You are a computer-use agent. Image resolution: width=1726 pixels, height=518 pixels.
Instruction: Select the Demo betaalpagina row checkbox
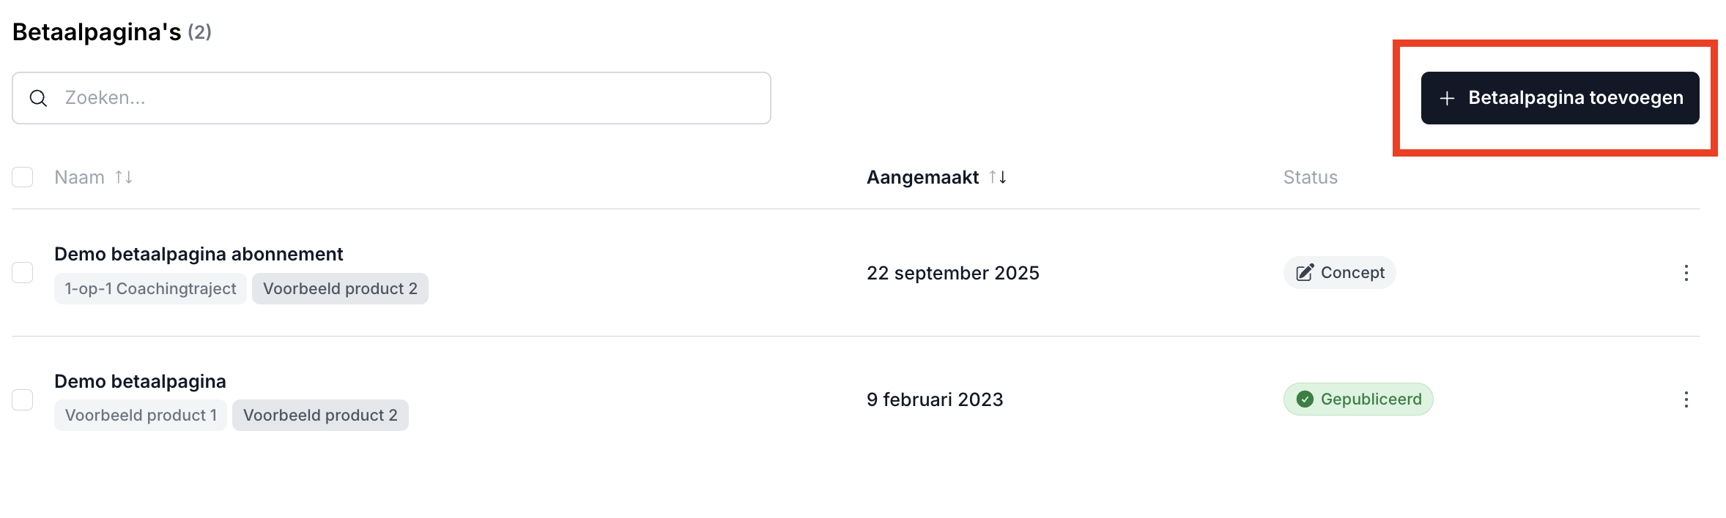23,399
